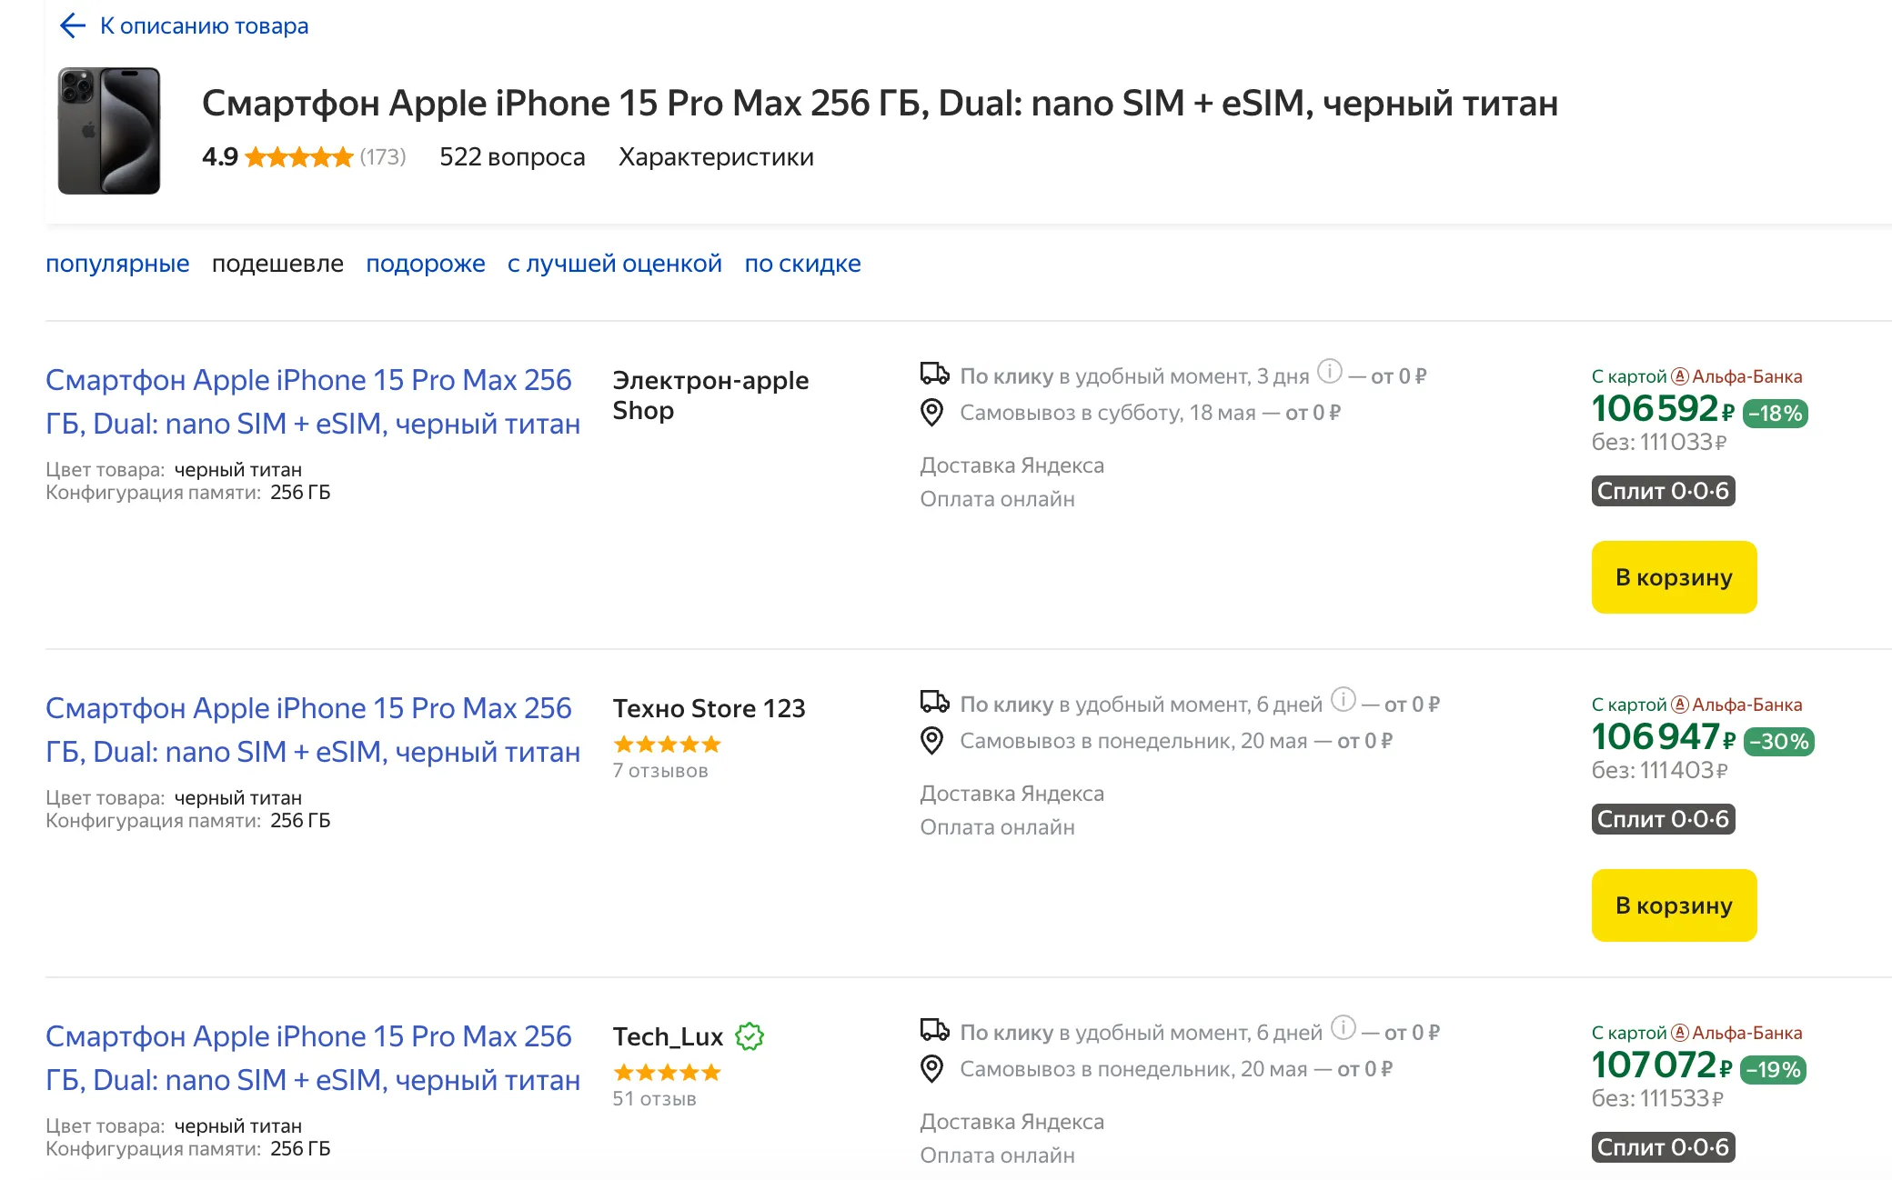Open Техно Store 123 '7 отзывов' reviews
This screenshot has width=1892, height=1180.
click(660, 771)
